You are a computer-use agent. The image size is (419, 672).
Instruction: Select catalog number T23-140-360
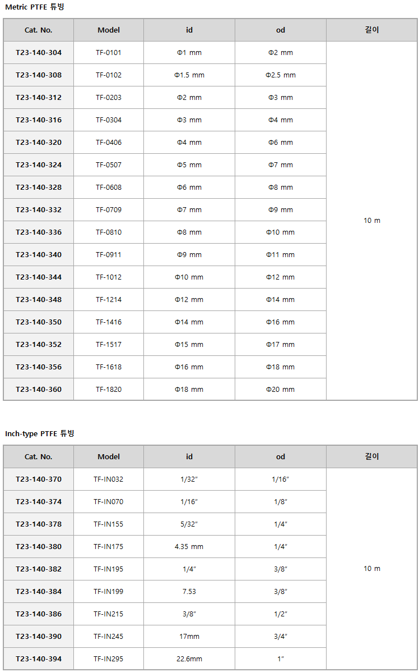tap(39, 390)
